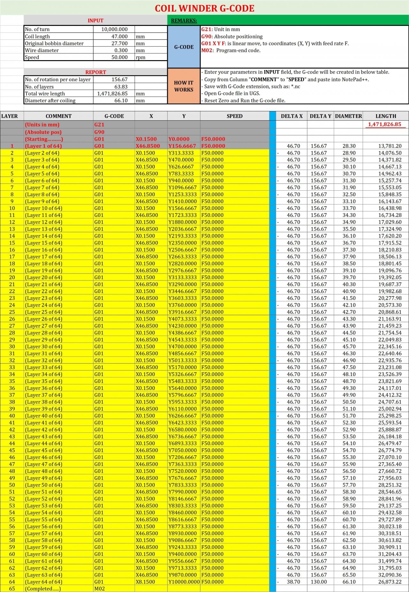Image resolution: width=409 pixels, height=592 pixels.
Task: Click the DIAMETER column header
Action: tap(348, 116)
